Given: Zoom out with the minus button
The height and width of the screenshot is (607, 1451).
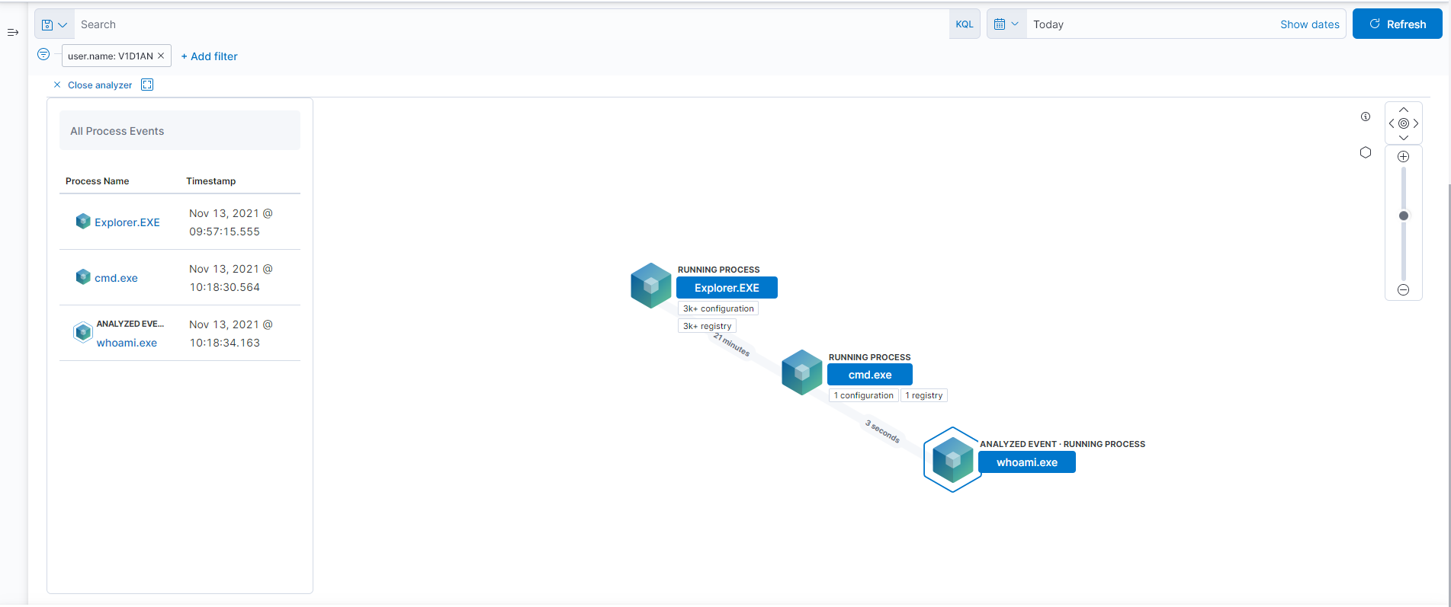Looking at the screenshot, I should (x=1403, y=289).
